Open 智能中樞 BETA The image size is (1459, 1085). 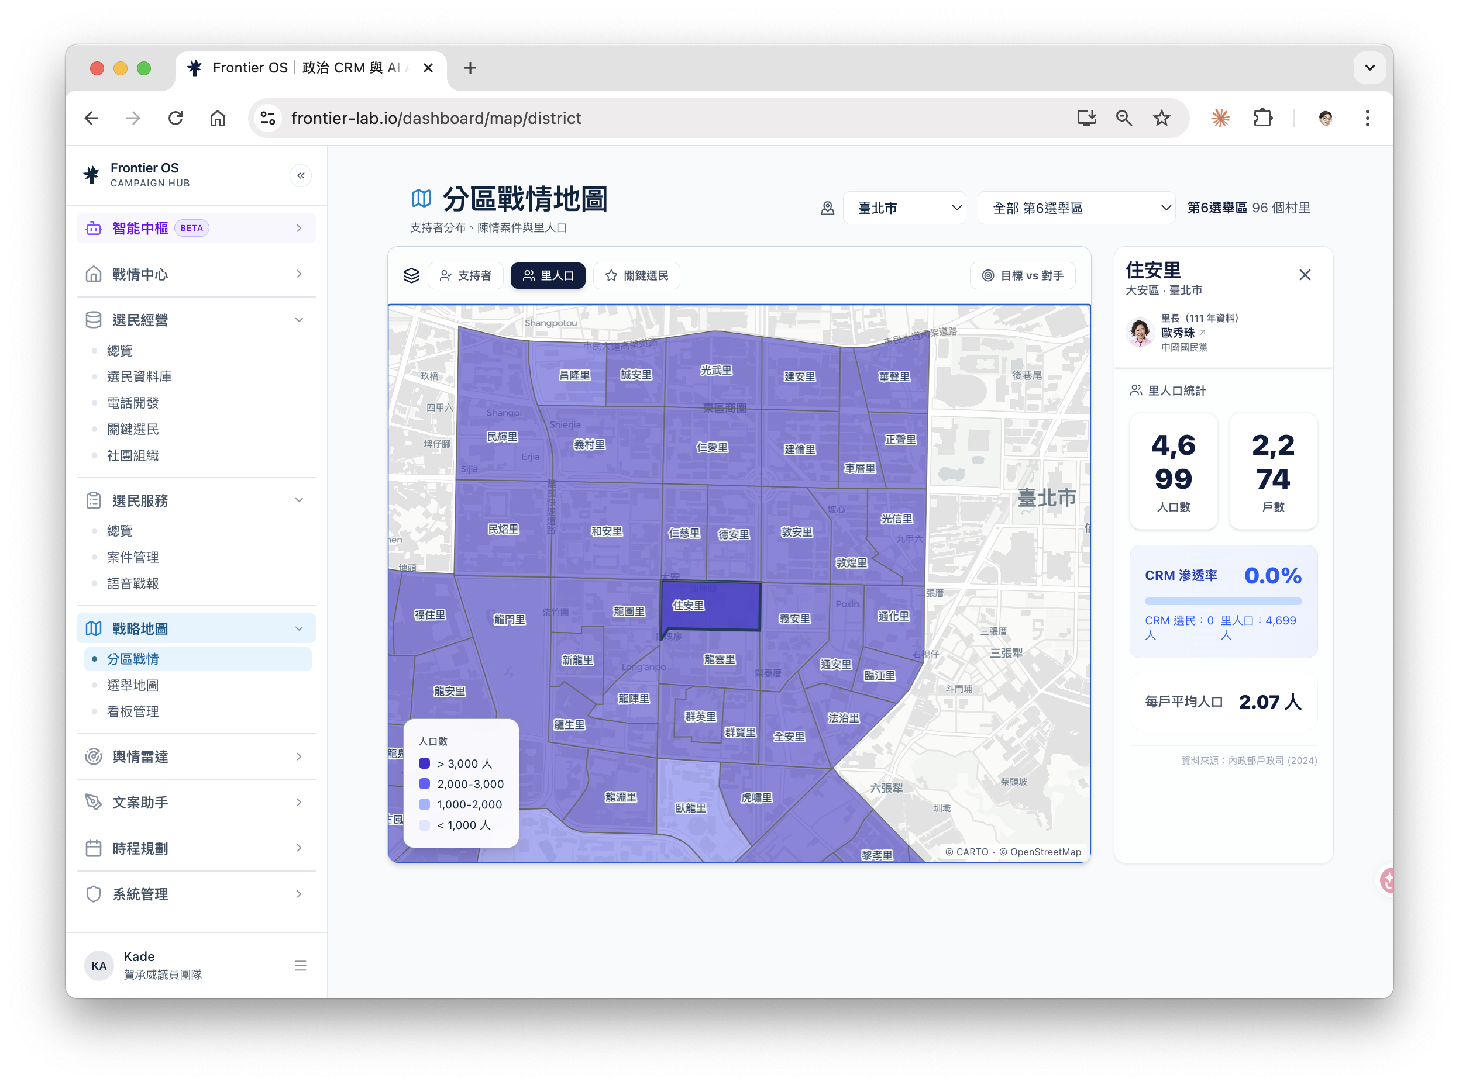[196, 228]
